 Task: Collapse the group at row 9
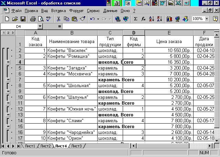coord(8,91)
